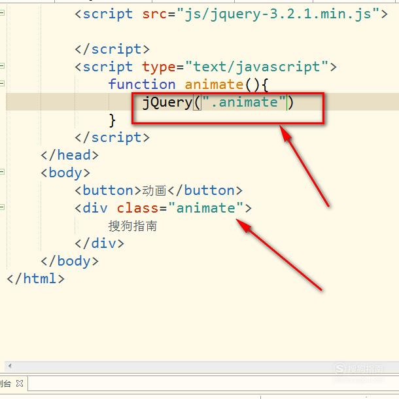399x399 pixels.
Task: Click the <body> opening tag
Action: [65, 173]
